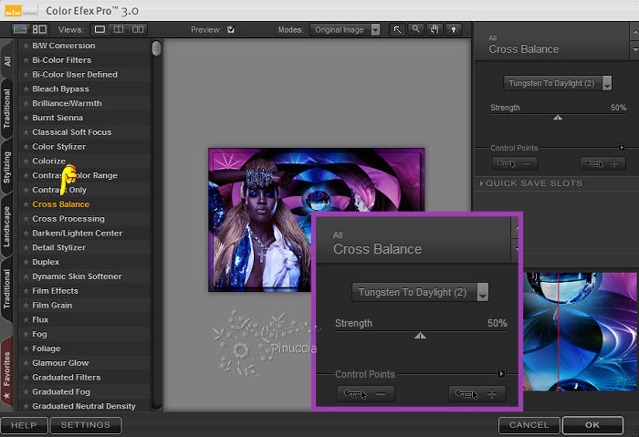Toggle favorite star for Film Grain
The width and height of the screenshot is (639, 437).
tap(26, 306)
